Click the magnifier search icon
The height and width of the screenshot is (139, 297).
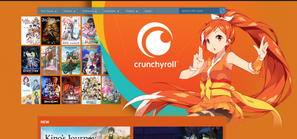pyautogui.click(x=222, y=11)
